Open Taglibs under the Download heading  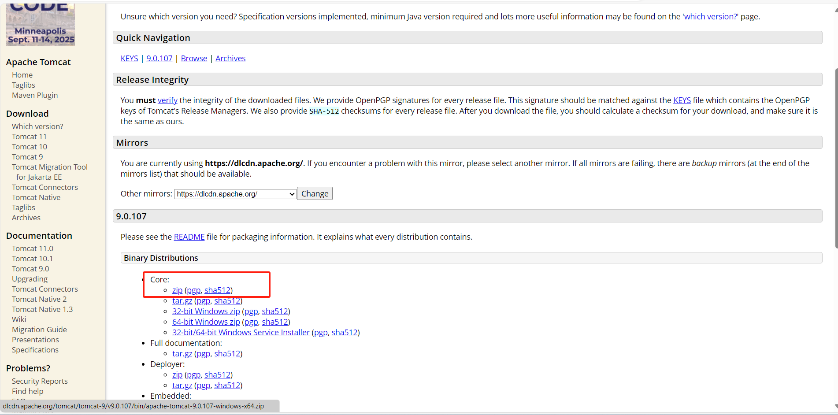point(23,207)
